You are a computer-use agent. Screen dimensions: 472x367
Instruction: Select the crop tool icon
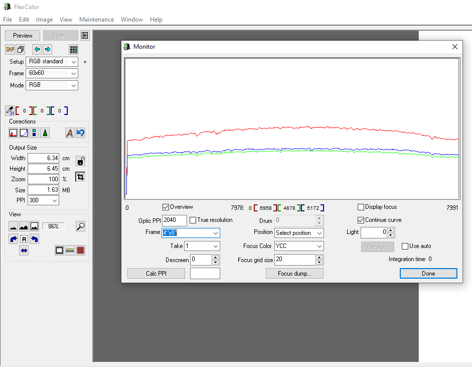(x=80, y=177)
